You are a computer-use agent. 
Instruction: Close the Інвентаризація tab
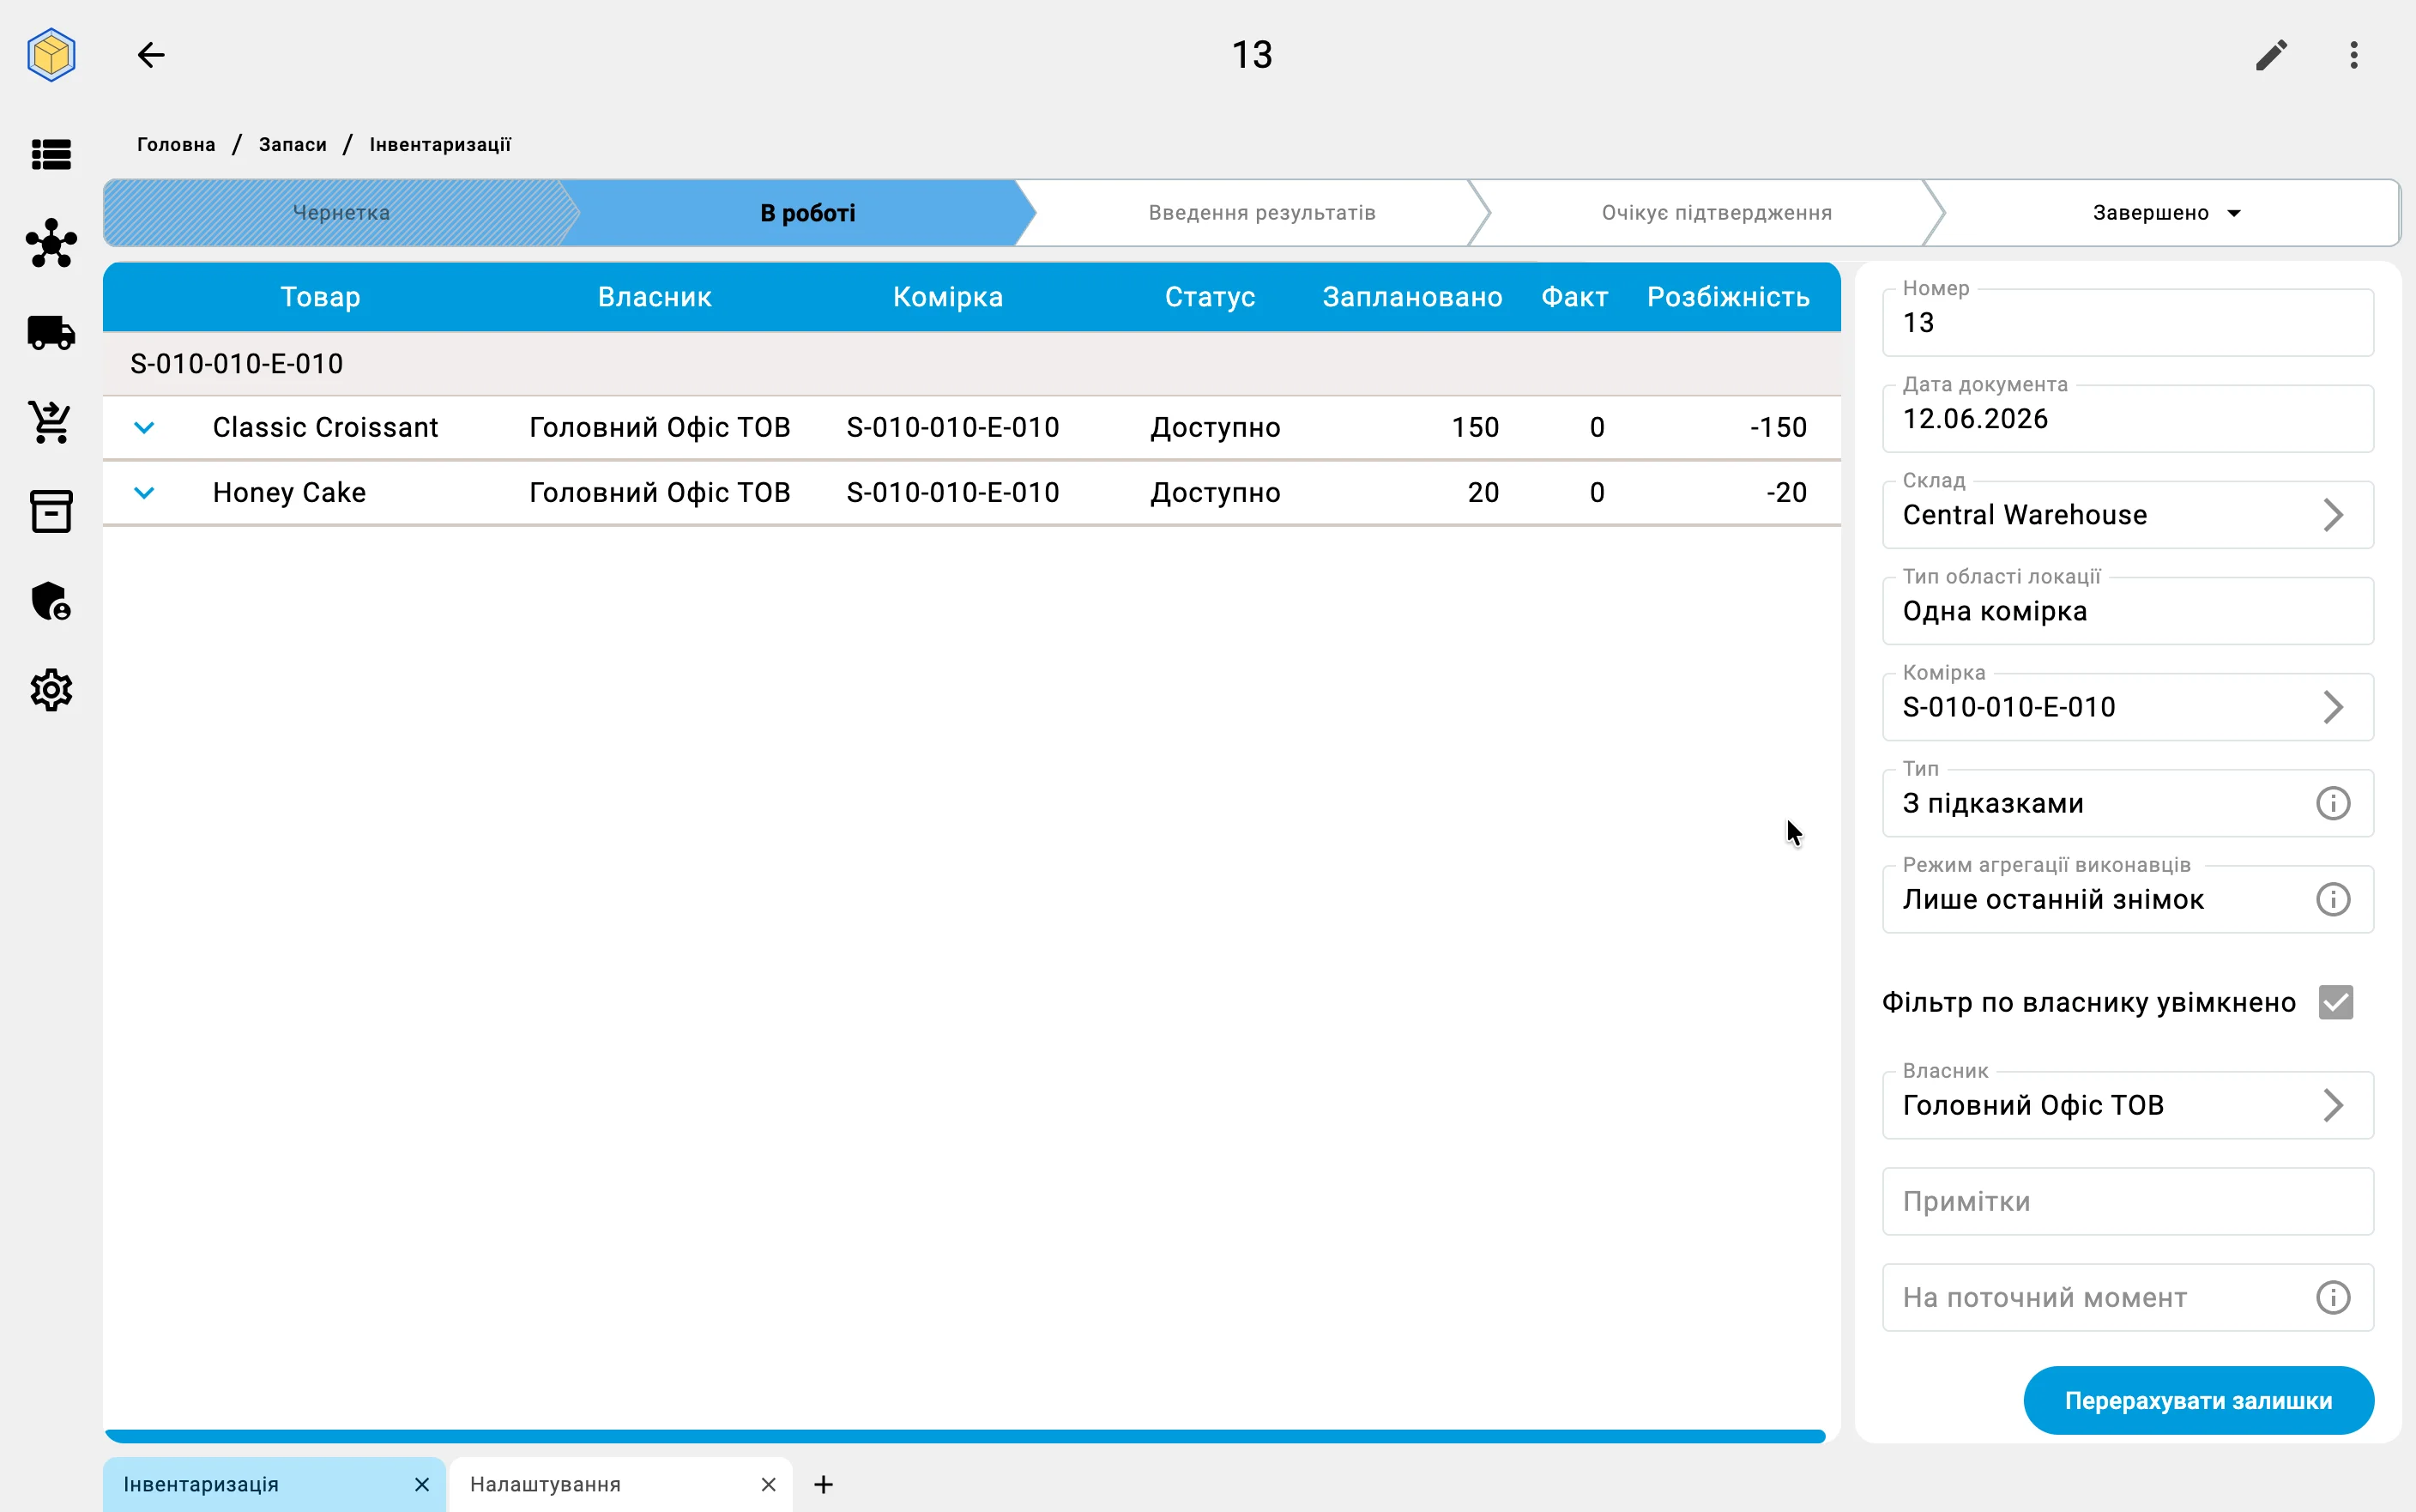click(x=422, y=1484)
